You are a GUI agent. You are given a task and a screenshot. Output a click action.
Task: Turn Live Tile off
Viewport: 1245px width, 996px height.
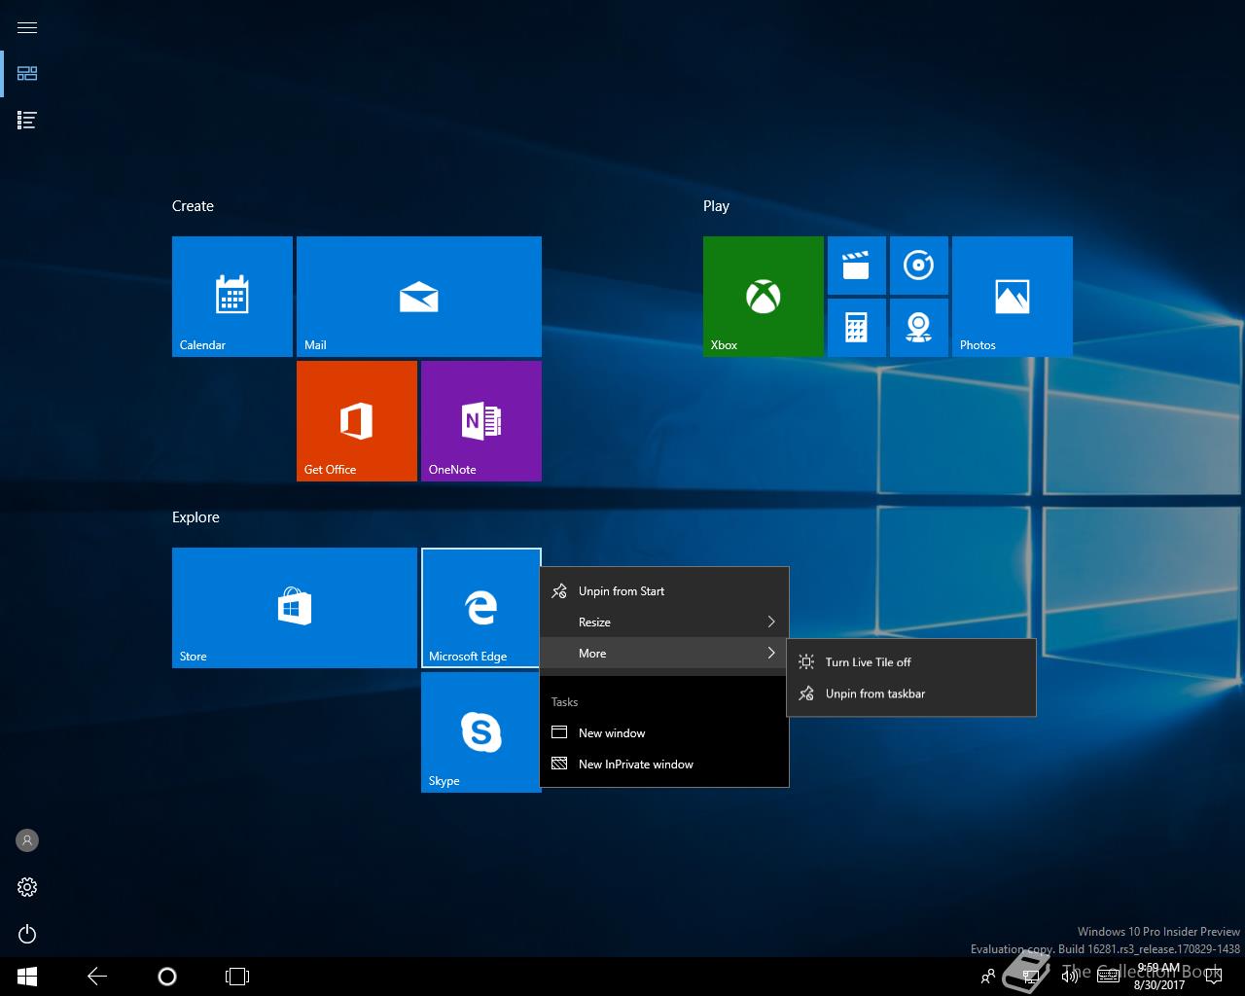911,662
